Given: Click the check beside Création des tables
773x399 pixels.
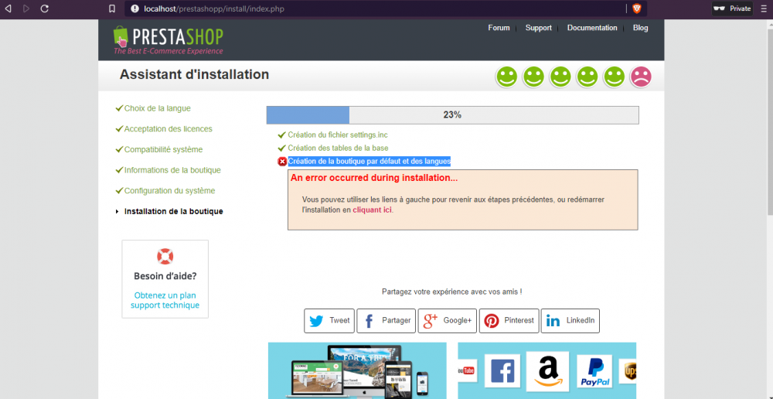Looking at the screenshot, I should 281,148.
